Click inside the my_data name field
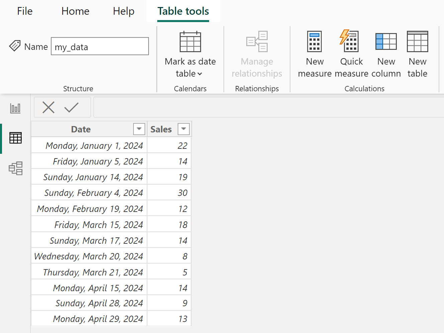444x333 pixels. tap(100, 46)
